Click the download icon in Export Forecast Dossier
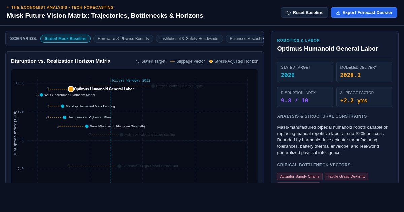The width and height of the screenshot is (404, 212). [338, 13]
